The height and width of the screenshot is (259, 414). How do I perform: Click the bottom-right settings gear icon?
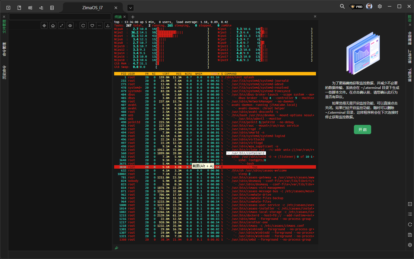(x=410, y=245)
